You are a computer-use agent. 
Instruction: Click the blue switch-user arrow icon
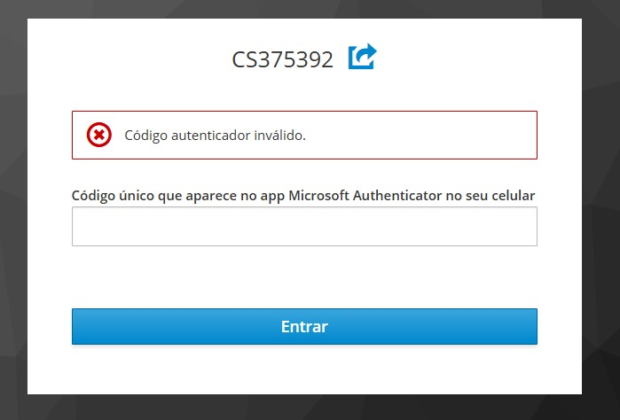362,57
